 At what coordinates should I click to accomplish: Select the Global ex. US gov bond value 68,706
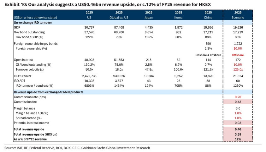(119, 32)
